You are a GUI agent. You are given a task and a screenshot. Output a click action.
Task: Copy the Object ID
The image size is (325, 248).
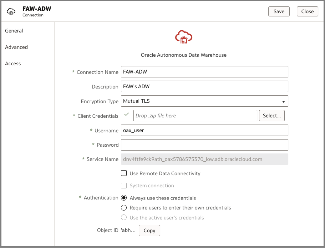149,231
